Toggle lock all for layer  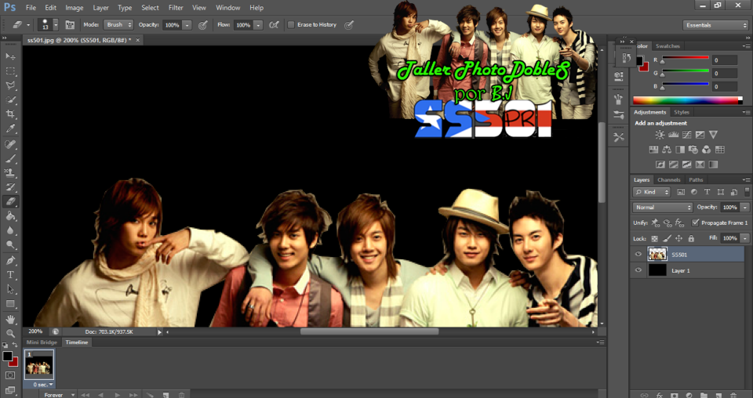[691, 238]
